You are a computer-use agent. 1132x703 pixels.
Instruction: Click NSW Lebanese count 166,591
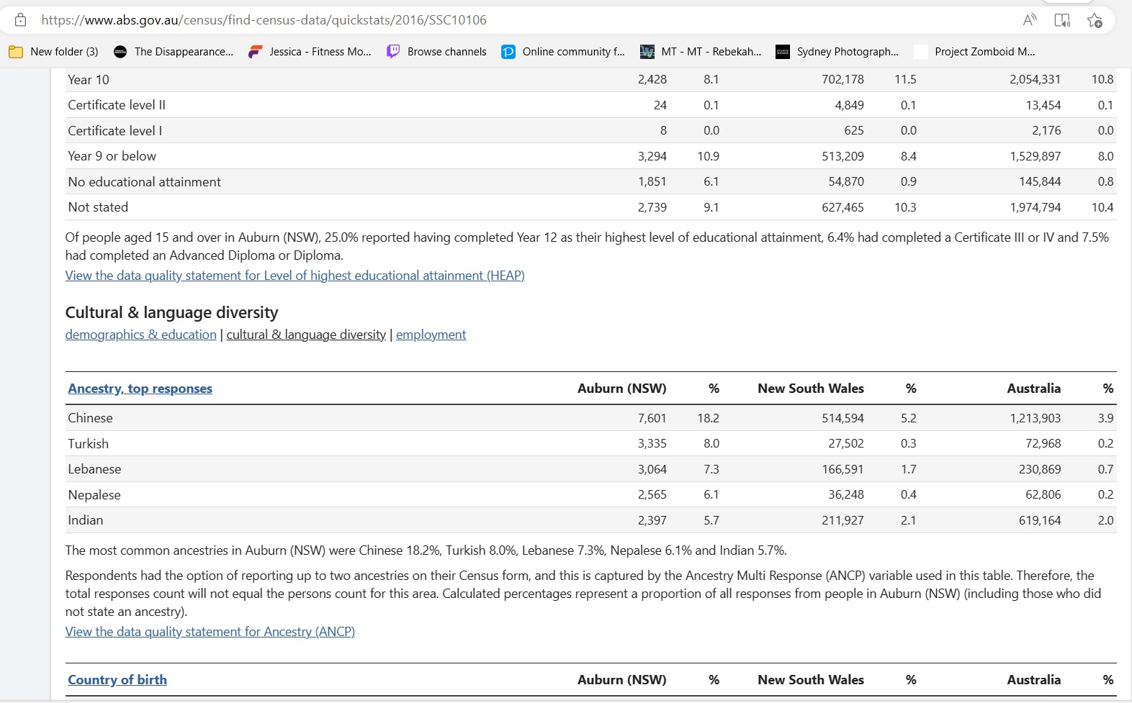(843, 469)
